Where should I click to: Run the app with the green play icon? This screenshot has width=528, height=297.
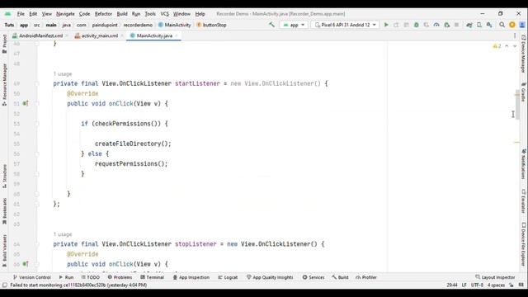pyautogui.click(x=386, y=25)
